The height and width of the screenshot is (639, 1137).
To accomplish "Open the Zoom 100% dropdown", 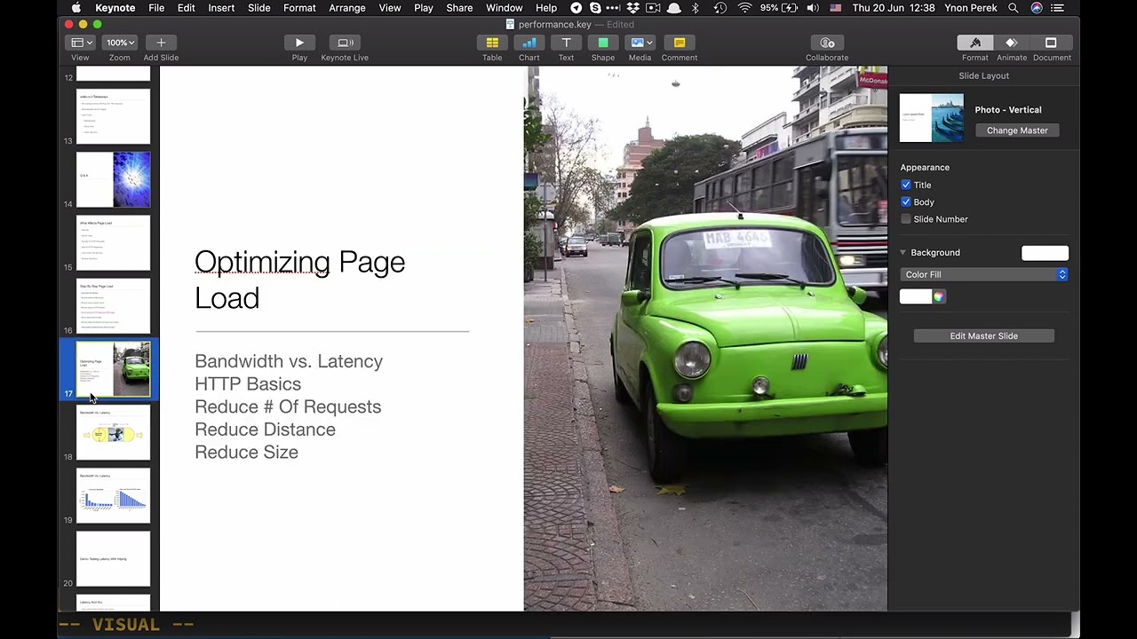I will pos(120,43).
